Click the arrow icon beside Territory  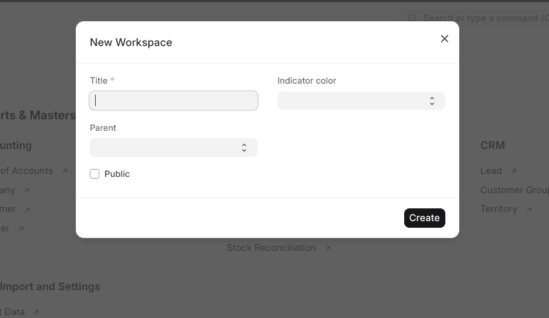(x=528, y=210)
